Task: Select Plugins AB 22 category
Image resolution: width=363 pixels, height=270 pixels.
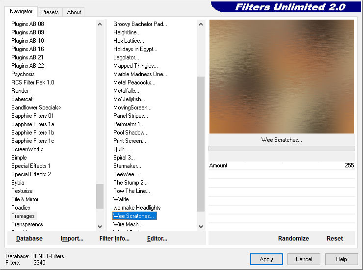Action: 27,66
